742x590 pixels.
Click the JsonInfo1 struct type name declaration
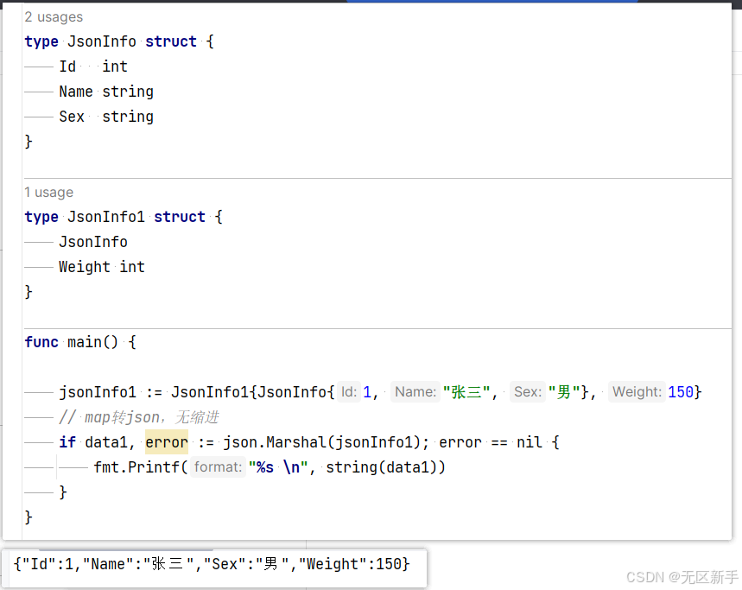click(x=106, y=217)
